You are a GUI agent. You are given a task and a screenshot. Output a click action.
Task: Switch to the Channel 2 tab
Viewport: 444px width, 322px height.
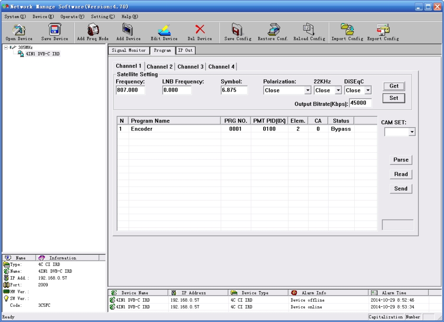coord(160,66)
